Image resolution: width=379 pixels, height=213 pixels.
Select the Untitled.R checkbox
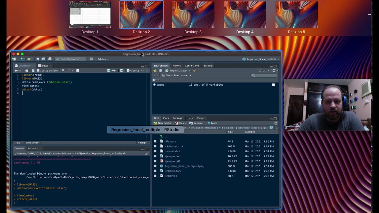[155, 176]
